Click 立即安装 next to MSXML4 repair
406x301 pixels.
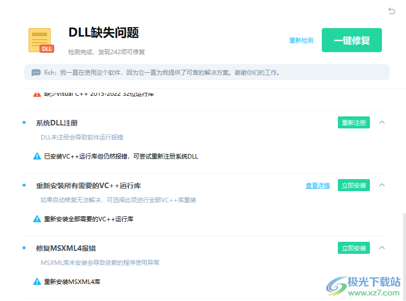(353, 247)
